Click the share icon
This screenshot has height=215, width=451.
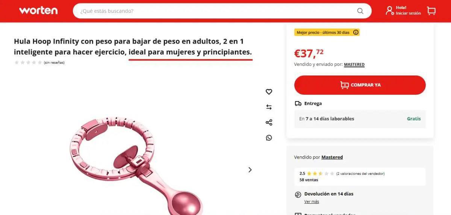tap(269, 123)
